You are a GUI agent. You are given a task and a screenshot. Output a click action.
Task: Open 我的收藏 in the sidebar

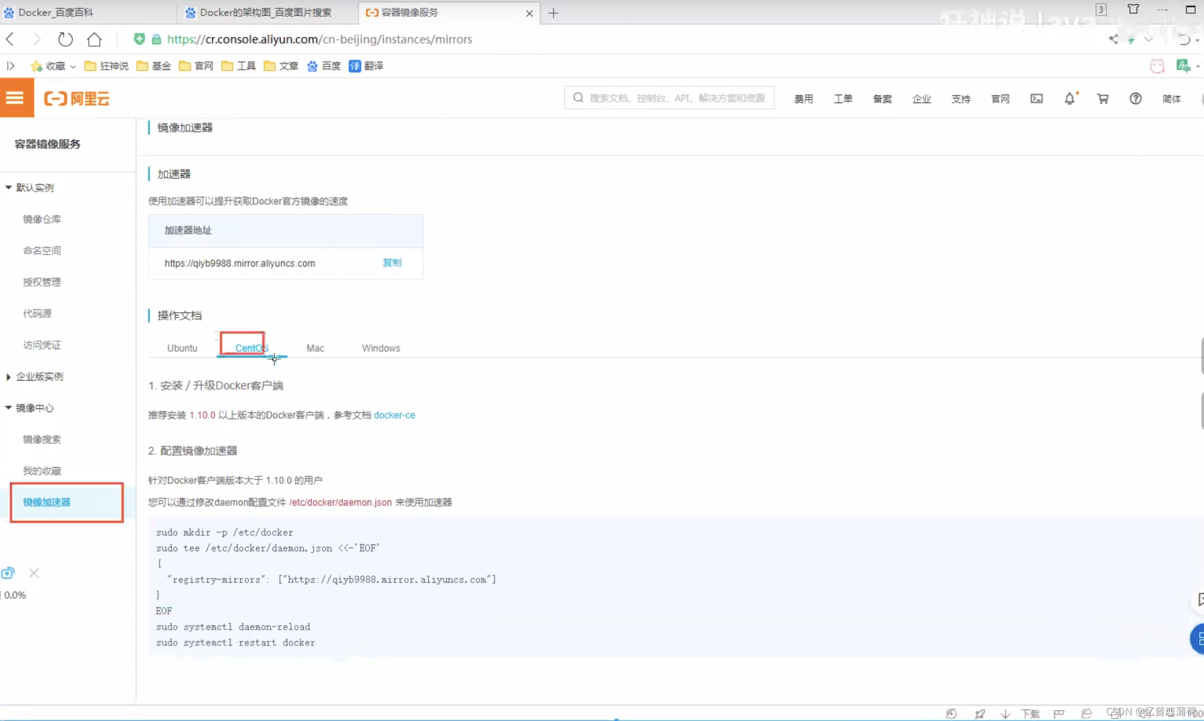[x=42, y=471]
